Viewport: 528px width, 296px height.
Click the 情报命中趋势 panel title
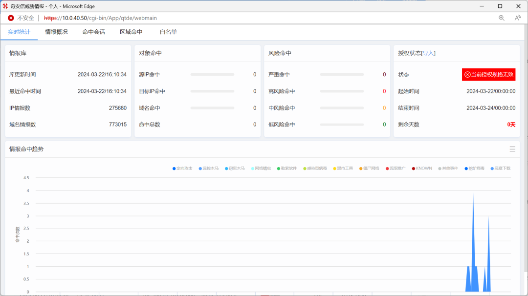(26, 149)
